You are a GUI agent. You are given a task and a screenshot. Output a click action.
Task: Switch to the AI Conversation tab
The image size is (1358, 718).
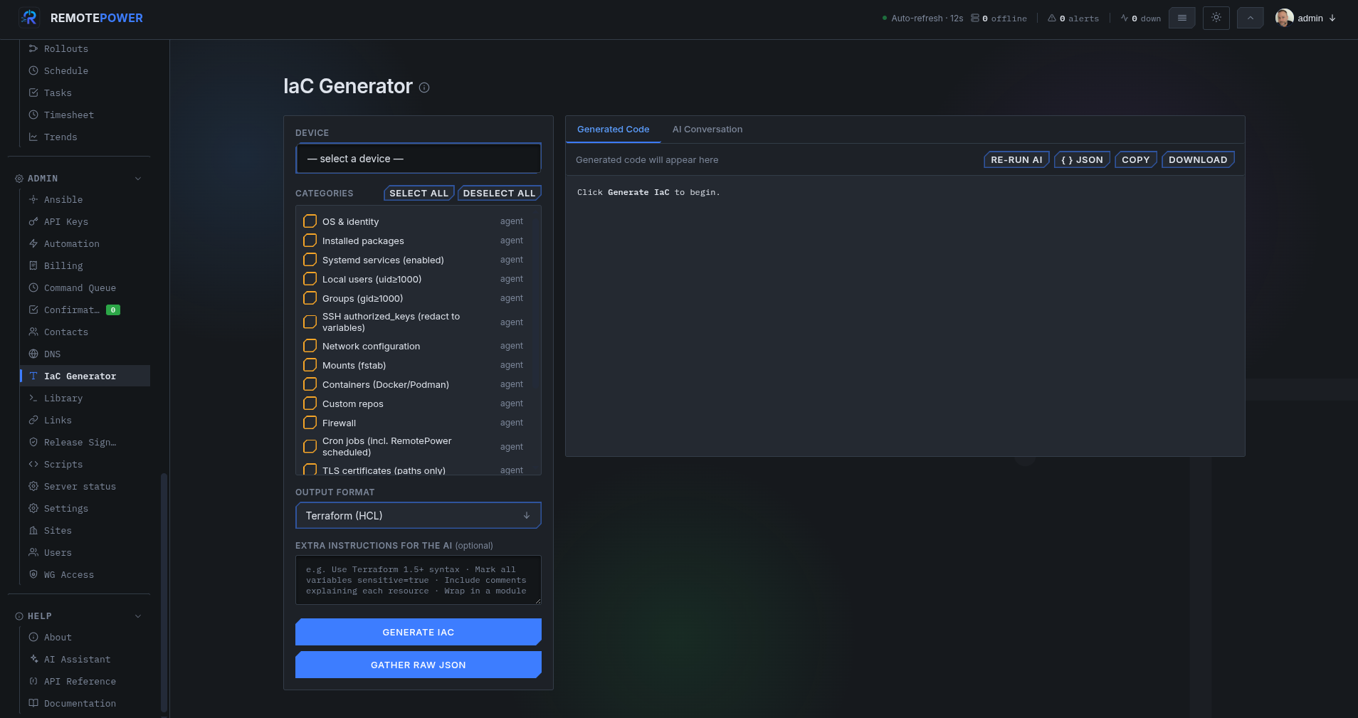(707, 130)
